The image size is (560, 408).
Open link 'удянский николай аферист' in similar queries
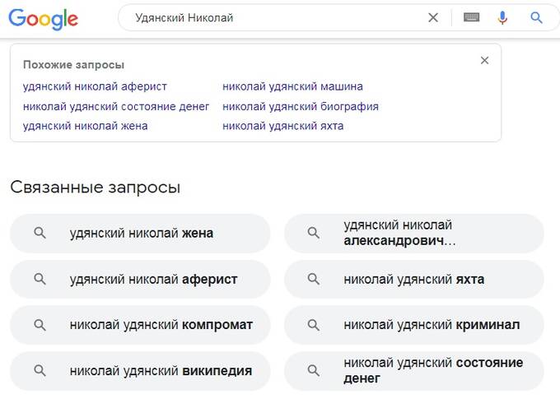[x=95, y=86]
